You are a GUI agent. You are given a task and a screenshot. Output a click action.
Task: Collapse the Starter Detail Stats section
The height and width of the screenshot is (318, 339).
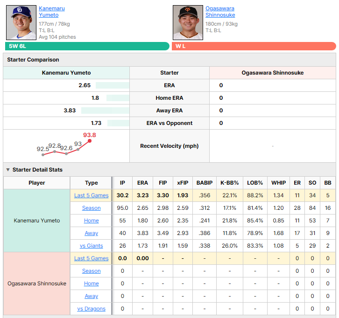pos(8,170)
